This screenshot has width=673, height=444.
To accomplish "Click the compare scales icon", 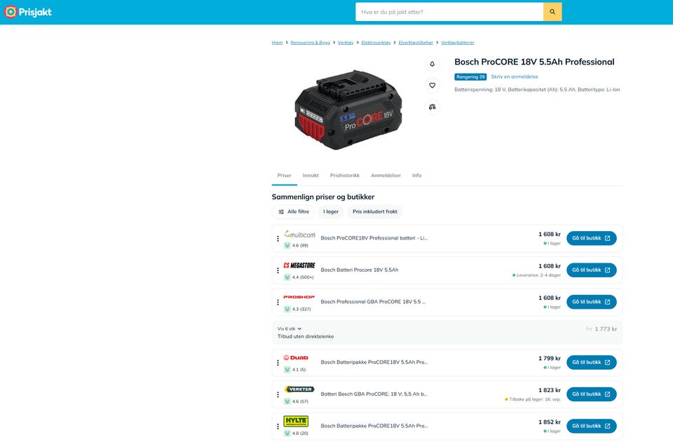I will click(x=433, y=106).
